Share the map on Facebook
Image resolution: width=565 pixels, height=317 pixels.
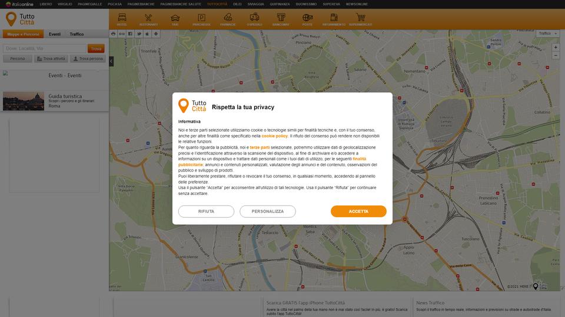(x=130, y=34)
